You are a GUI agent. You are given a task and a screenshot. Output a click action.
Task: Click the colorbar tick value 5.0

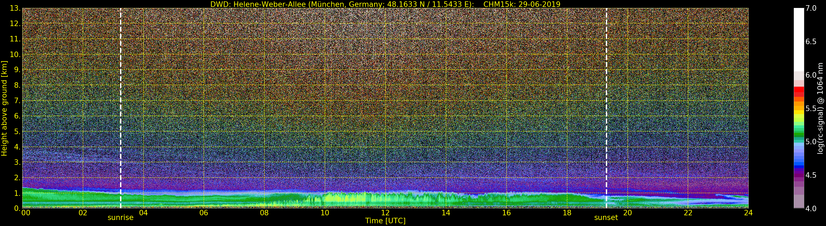click(x=811, y=142)
